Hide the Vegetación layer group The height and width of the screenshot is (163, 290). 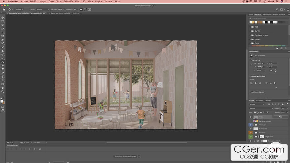[251, 137]
